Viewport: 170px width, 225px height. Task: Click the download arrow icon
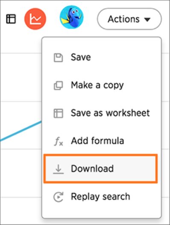58,169
